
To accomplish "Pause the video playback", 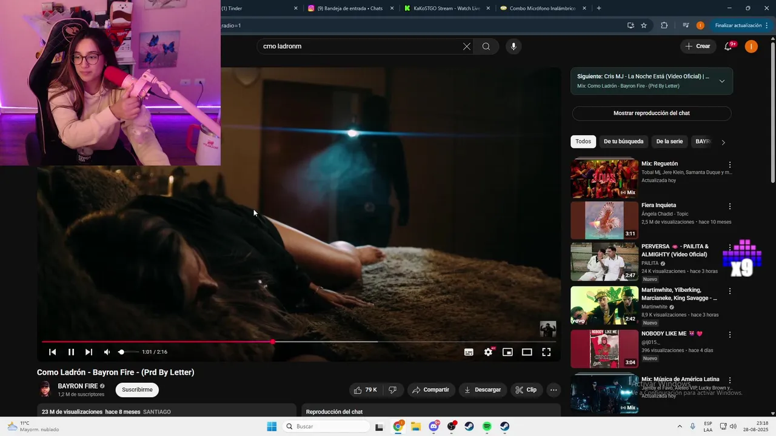I will click(71, 352).
